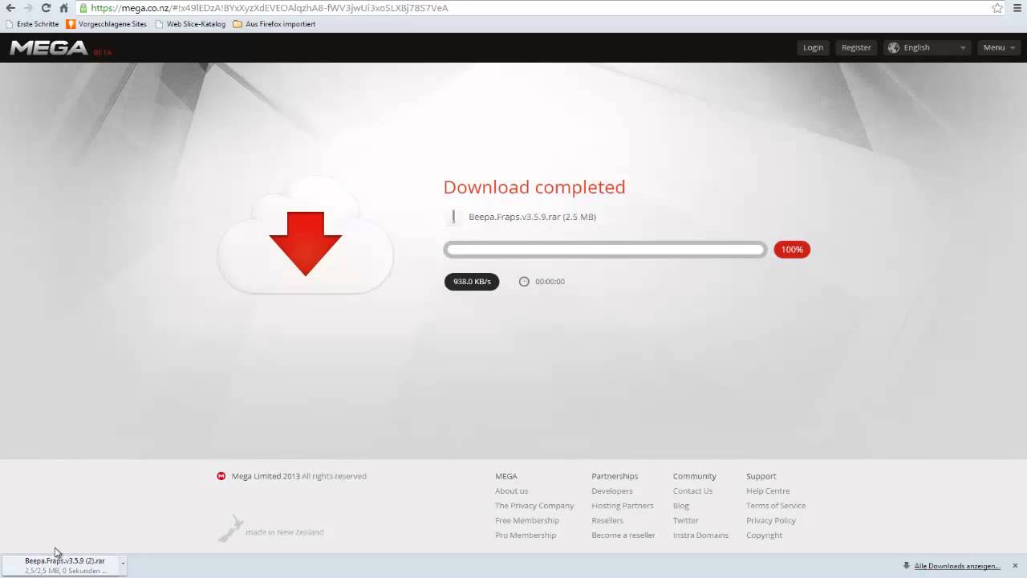Click the Mega Limited red M icon
The image size is (1027, 578).
(221, 476)
